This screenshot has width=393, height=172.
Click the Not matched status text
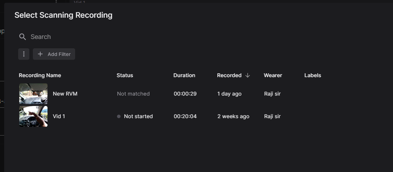(133, 94)
